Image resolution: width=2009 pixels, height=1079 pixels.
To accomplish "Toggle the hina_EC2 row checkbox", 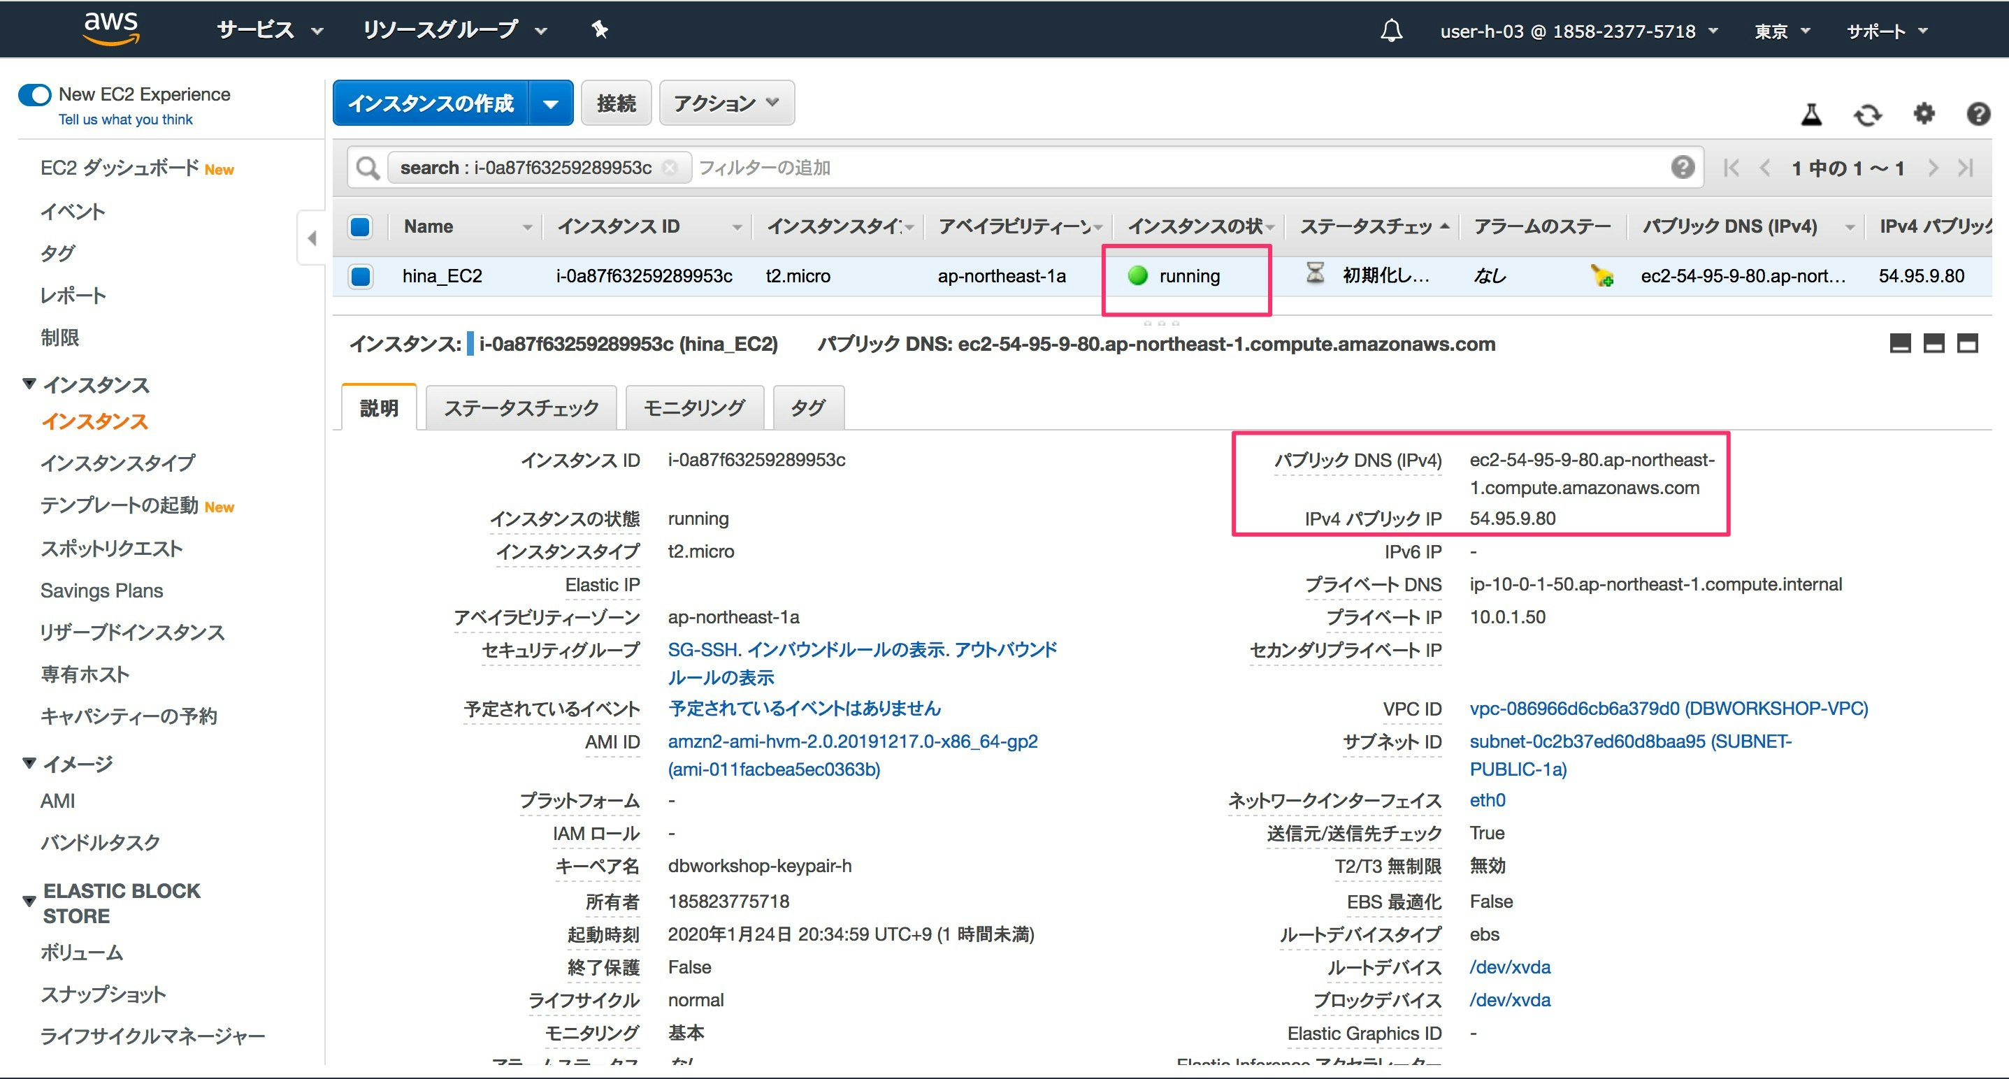I will coord(360,276).
